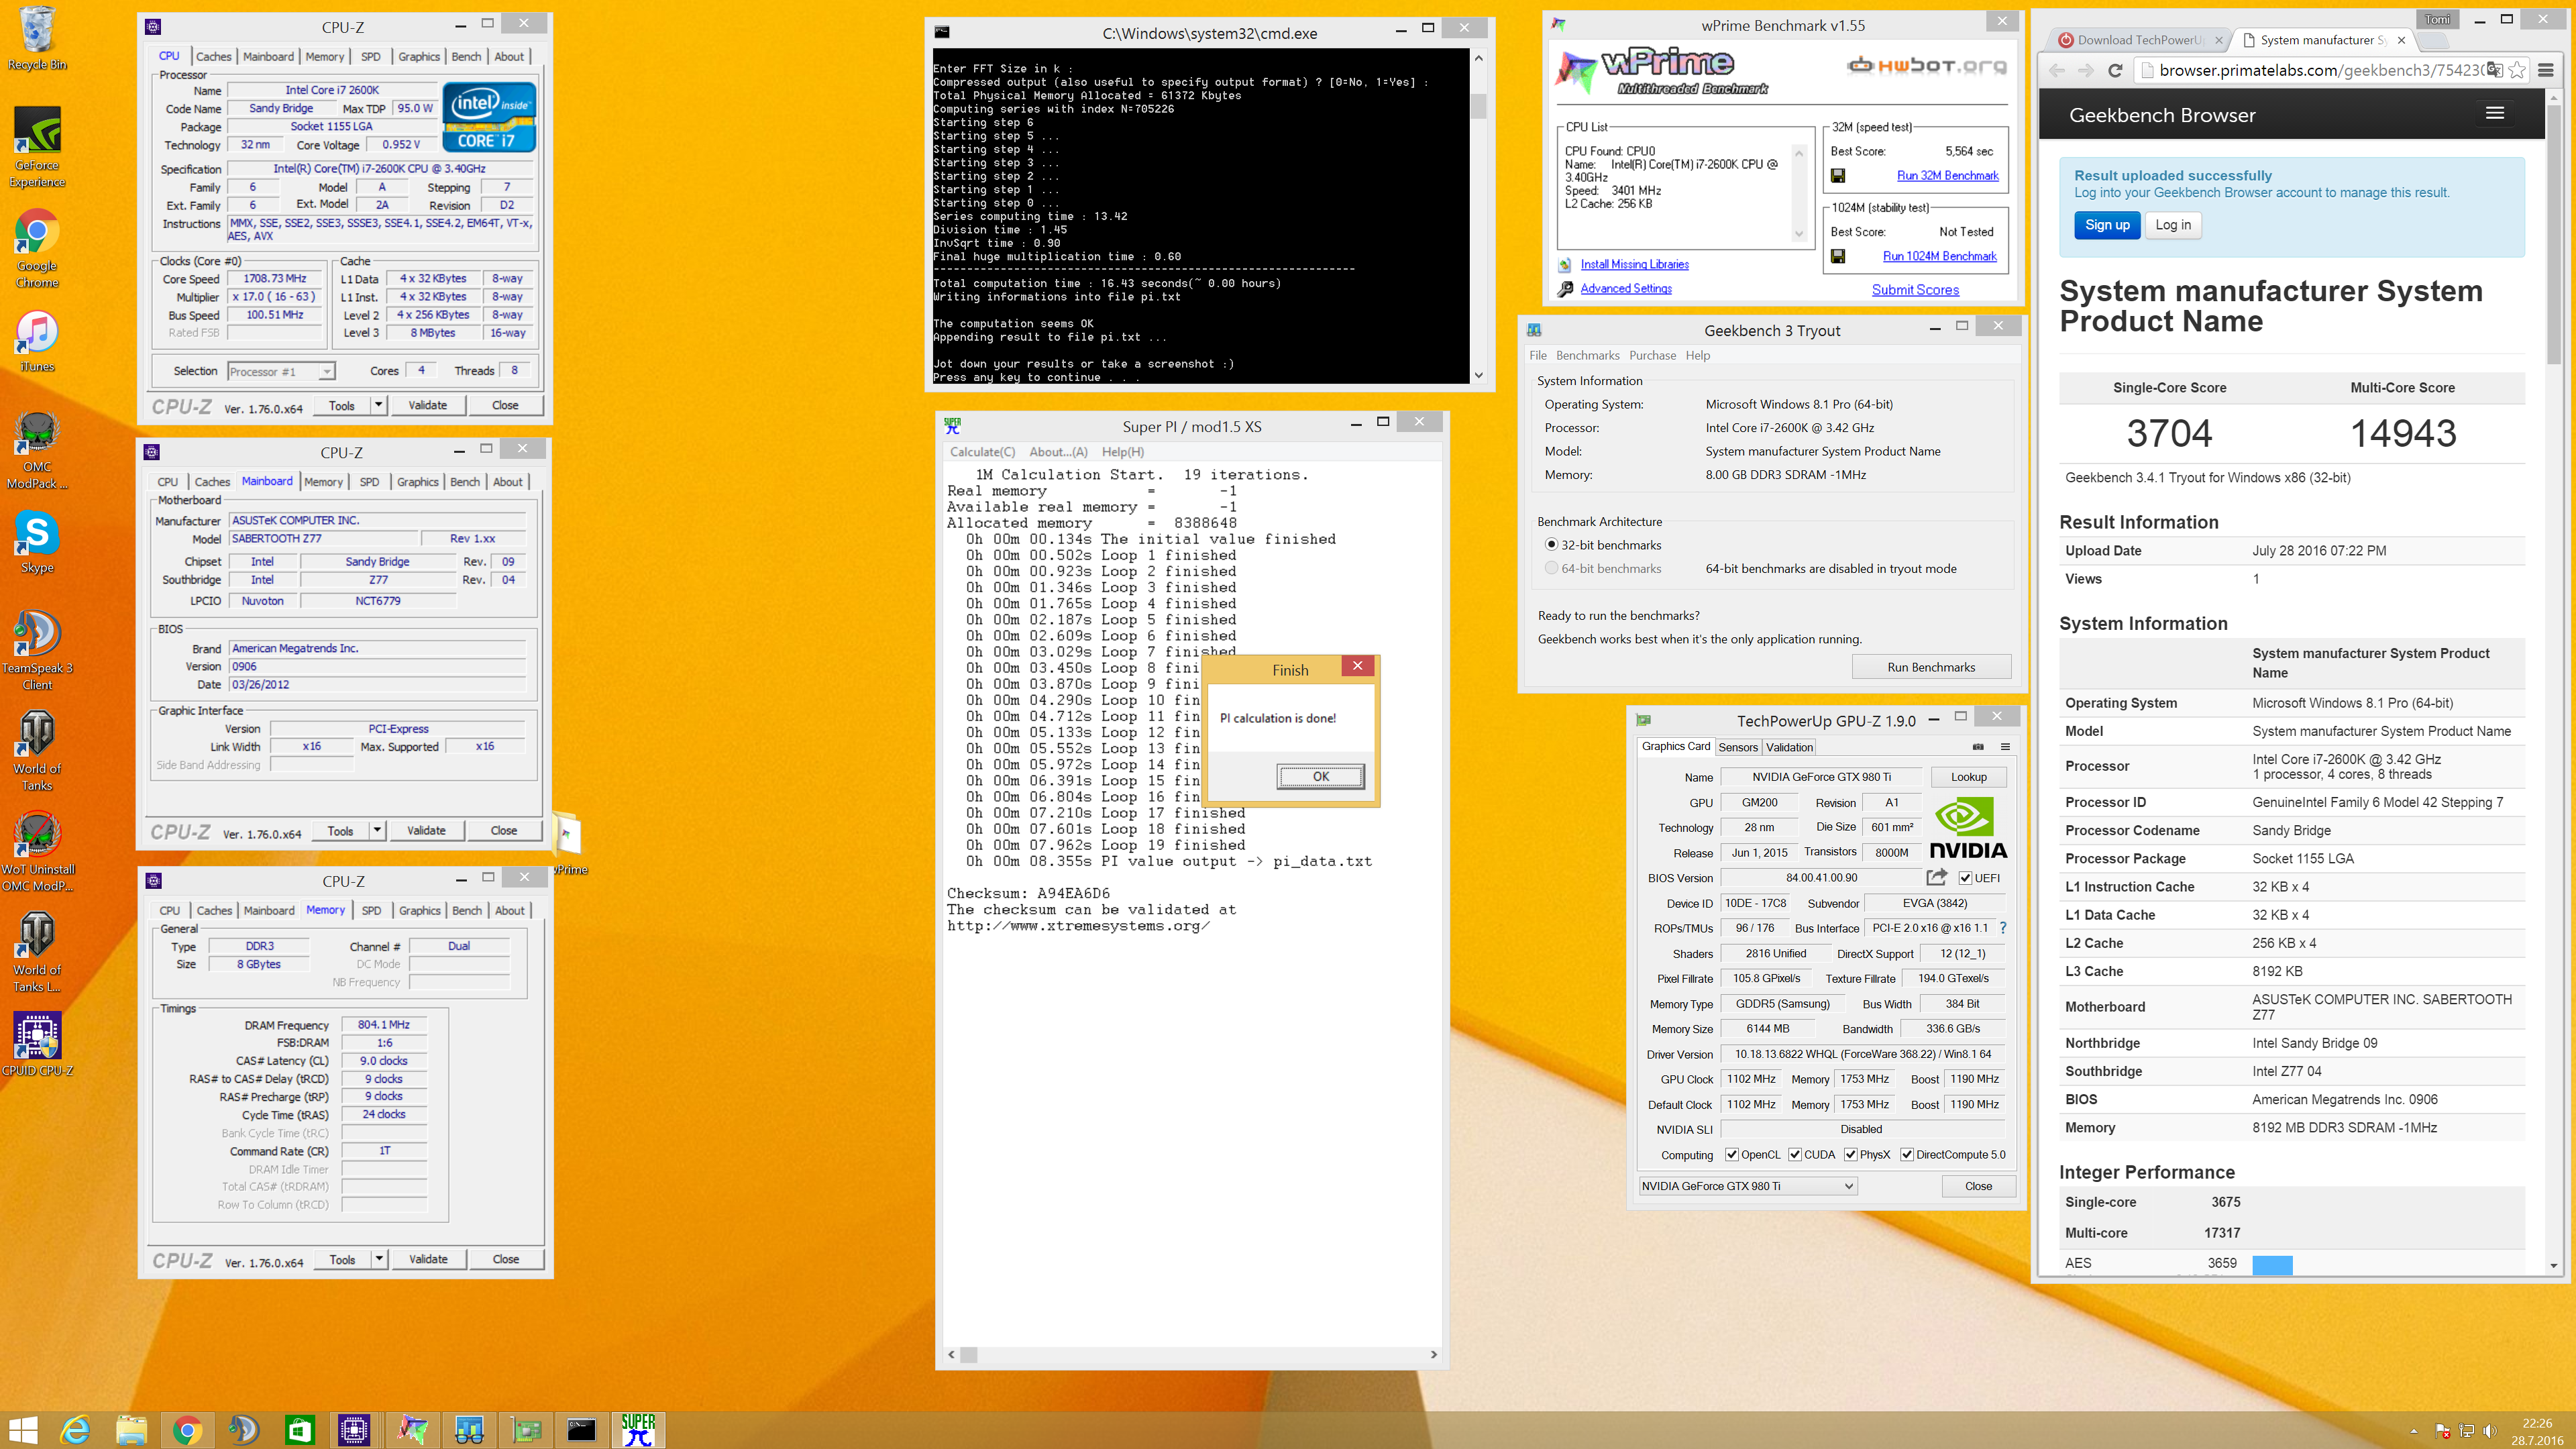Click the Windows Store taskbar icon
This screenshot has height=1449, width=2576.
click(299, 1430)
